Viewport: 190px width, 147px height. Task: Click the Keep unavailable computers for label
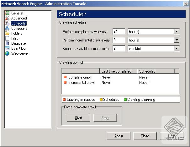[x=86, y=49]
